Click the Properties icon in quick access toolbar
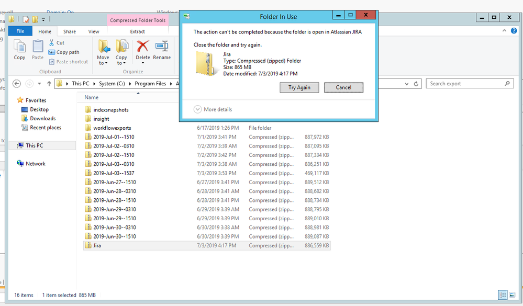Viewport: 523px width, 306px height. point(26,19)
